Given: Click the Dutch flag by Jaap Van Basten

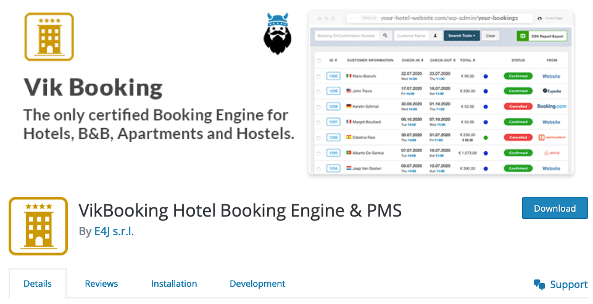Looking at the screenshot, I should pyautogui.click(x=349, y=168).
